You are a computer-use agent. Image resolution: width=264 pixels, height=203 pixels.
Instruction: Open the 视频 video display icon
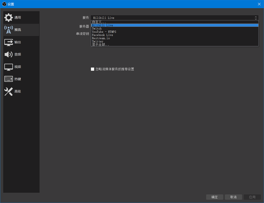point(8,67)
